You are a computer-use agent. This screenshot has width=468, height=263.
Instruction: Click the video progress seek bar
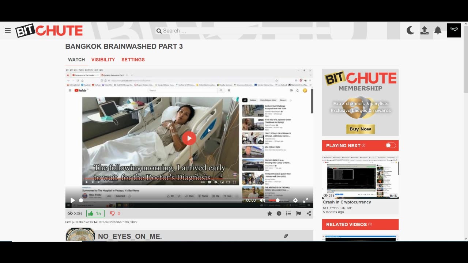point(161,200)
